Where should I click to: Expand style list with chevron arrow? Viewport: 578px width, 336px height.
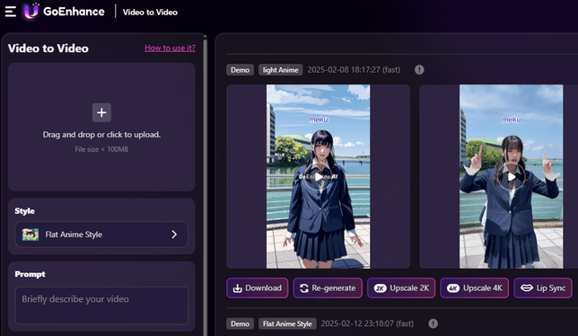tap(174, 234)
